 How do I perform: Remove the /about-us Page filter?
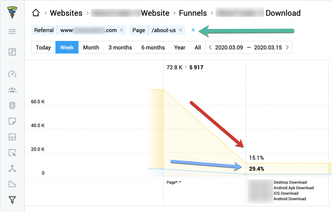(181, 30)
